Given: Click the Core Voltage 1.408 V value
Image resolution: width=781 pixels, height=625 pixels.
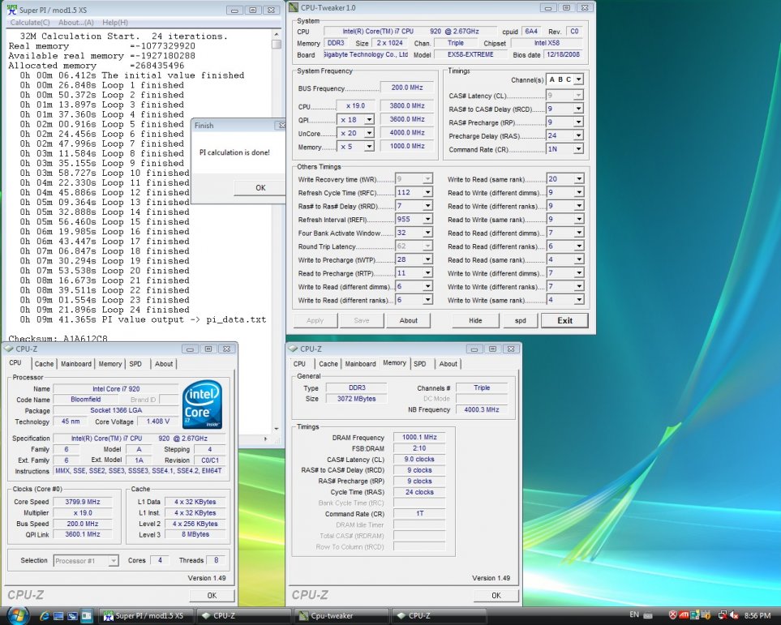Looking at the screenshot, I should point(158,422).
